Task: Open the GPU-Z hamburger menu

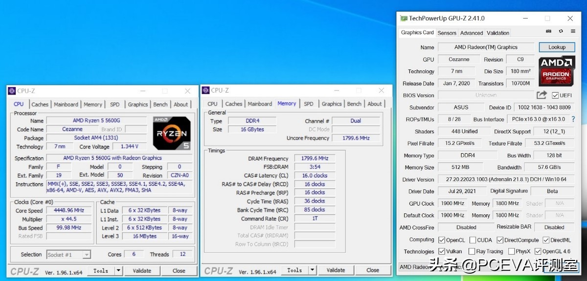Action: click(x=573, y=31)
